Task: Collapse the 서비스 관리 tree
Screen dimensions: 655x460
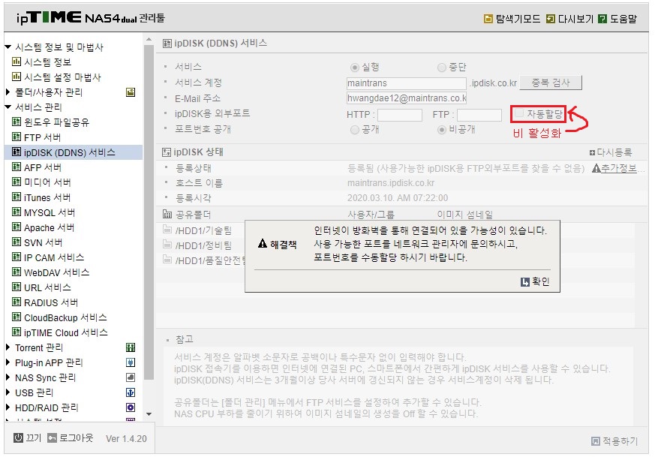Action: (8, 107)
